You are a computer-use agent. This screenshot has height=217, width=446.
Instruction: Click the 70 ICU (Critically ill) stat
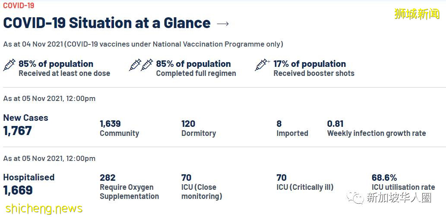point(282,178)
